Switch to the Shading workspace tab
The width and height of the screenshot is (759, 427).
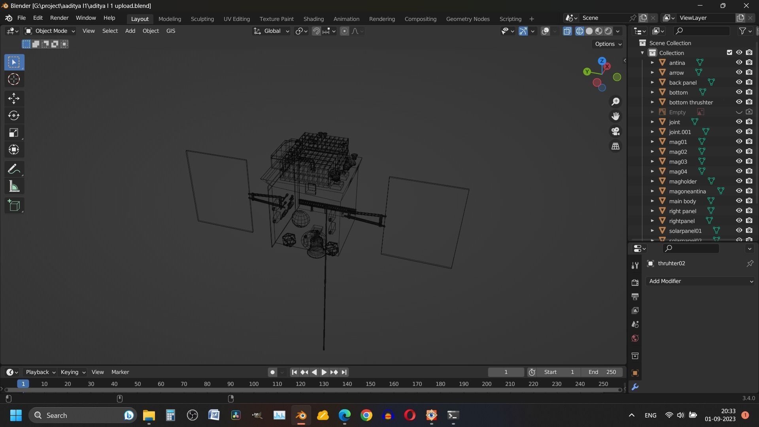click(x=313, y=19)
